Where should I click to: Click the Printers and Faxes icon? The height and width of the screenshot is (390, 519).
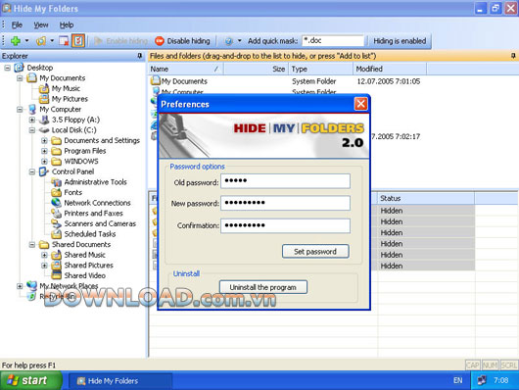point(56,213)
